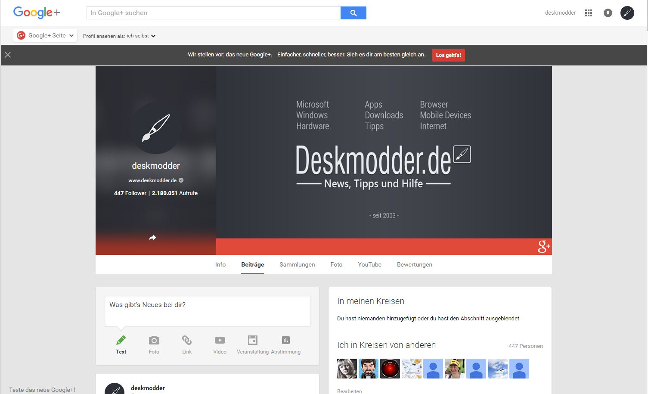Click the deskmodder brush profile picture
Image resolution: width=648 pixels, height=394 pixels.
tap(156, 128)
